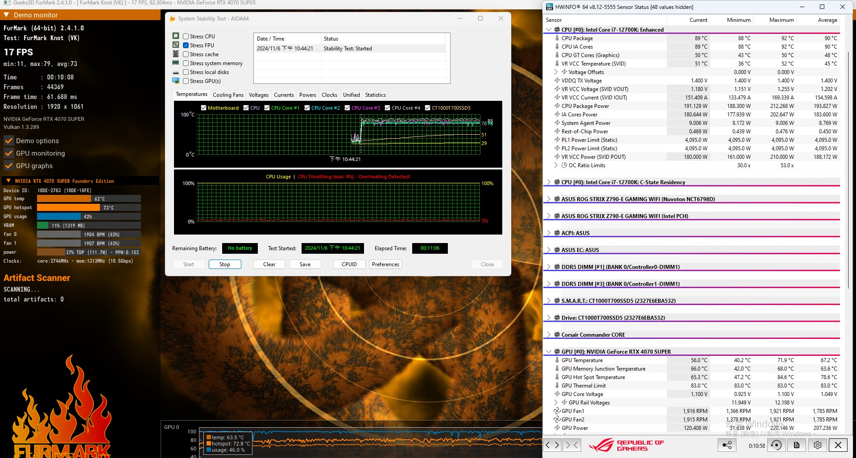Uncheck the Stress FPU checkbox
The height and width of the screenshot is (458, 856).
coord(186,45)
